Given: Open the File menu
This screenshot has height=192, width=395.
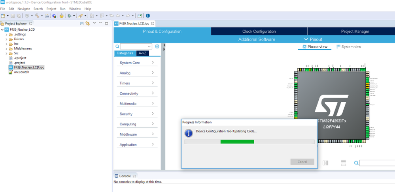Looking at the screenshot, I should pos(2,9).
